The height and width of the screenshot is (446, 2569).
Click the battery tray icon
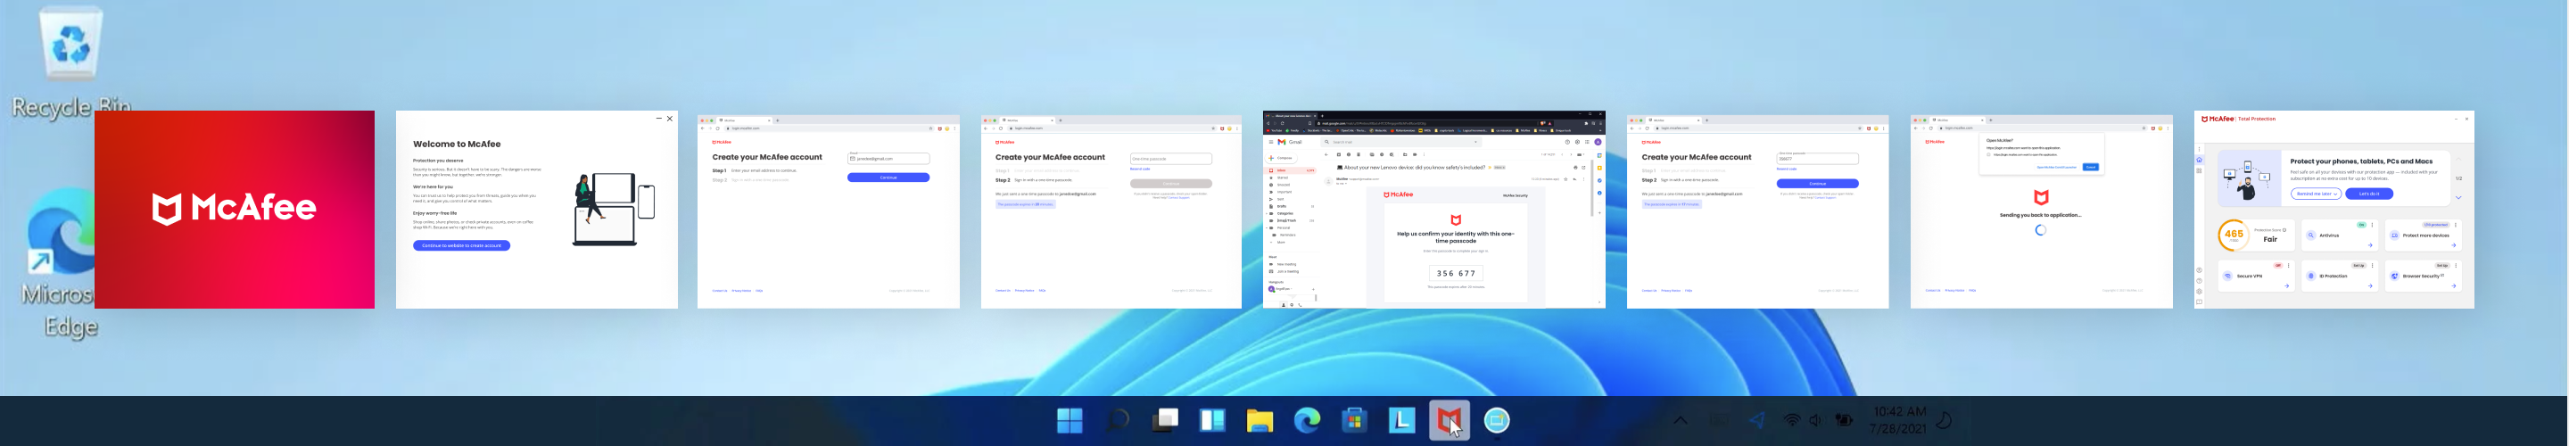(1844, 421)
